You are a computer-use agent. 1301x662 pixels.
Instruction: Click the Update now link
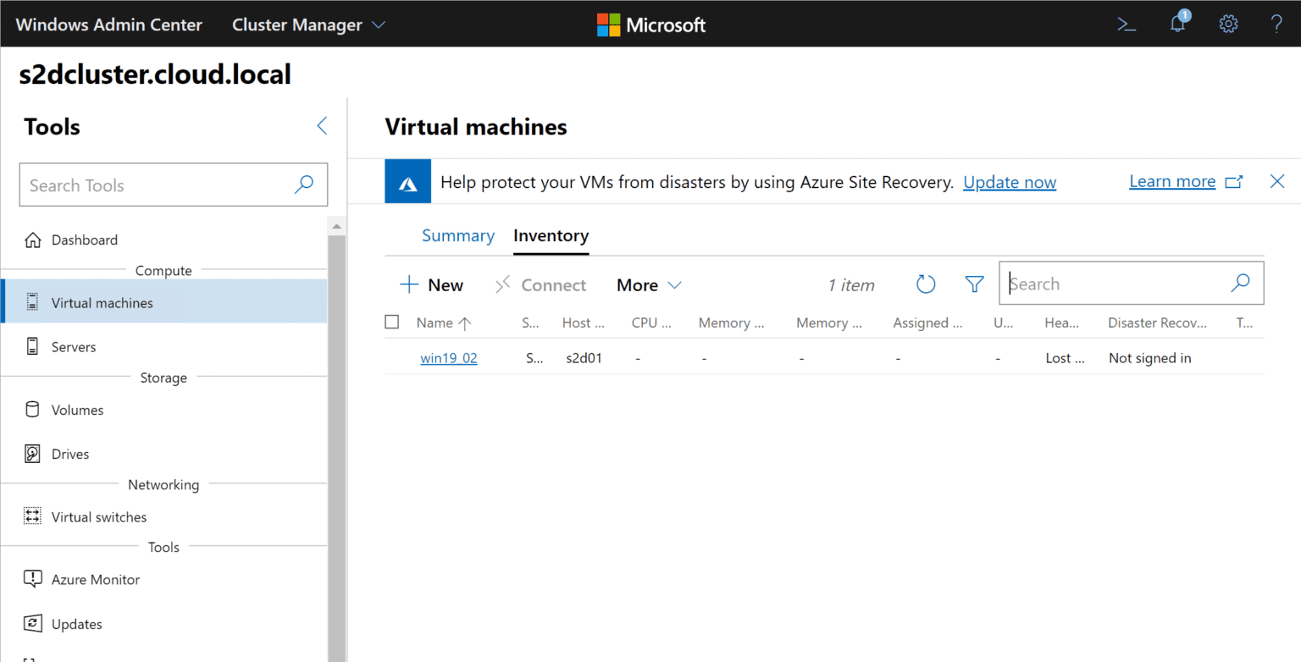(x=1010, y=182)
